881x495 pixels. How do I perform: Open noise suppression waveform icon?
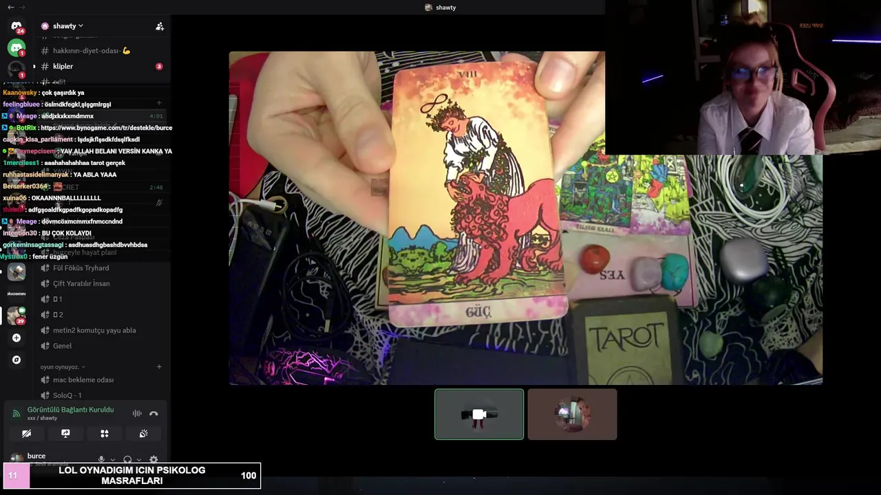pyautogui.click(x=137, y=413)
